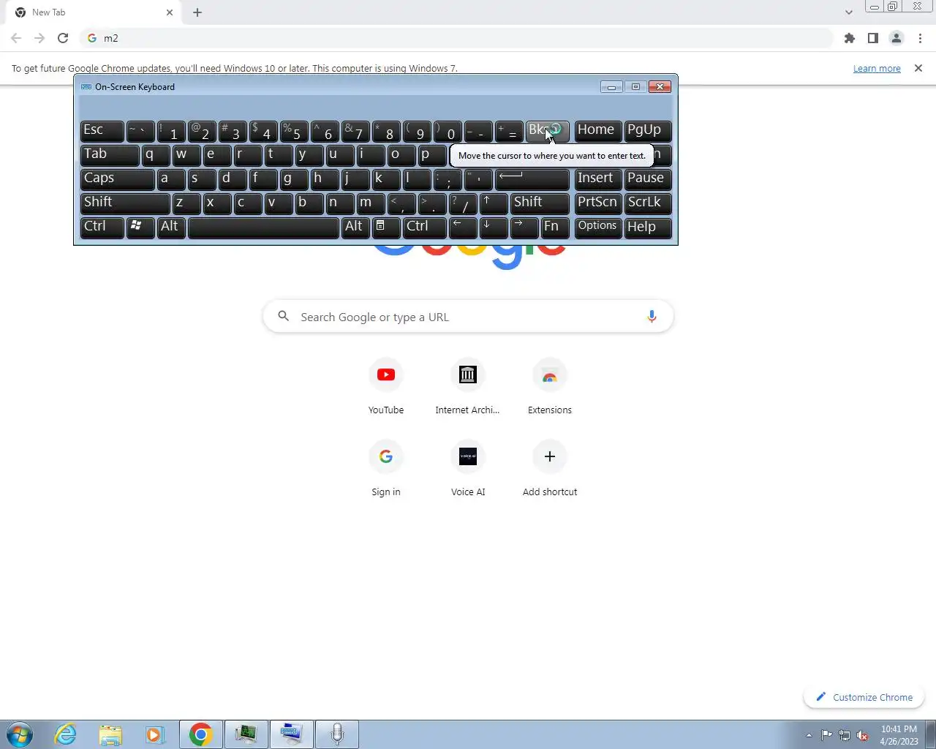
Task: Click the right arrow key on keyboard
Action: [524, 227]
